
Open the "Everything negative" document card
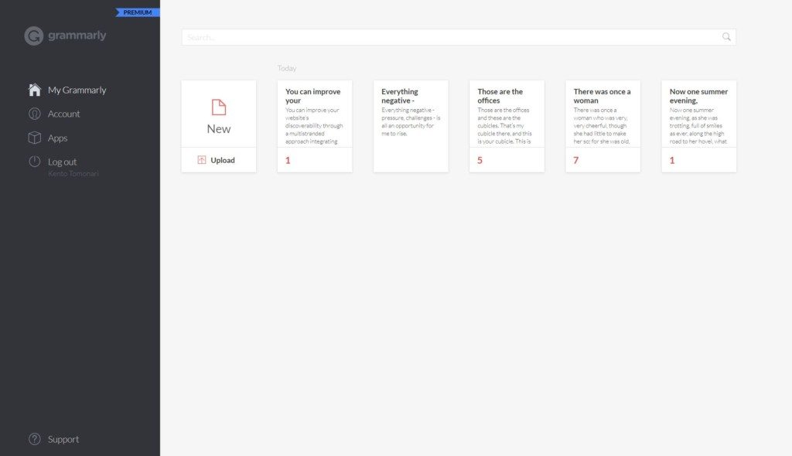[411, 116]
